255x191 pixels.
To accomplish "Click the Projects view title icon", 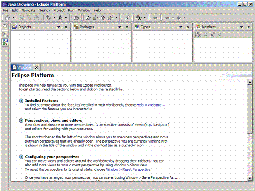I will pos(14,27).
